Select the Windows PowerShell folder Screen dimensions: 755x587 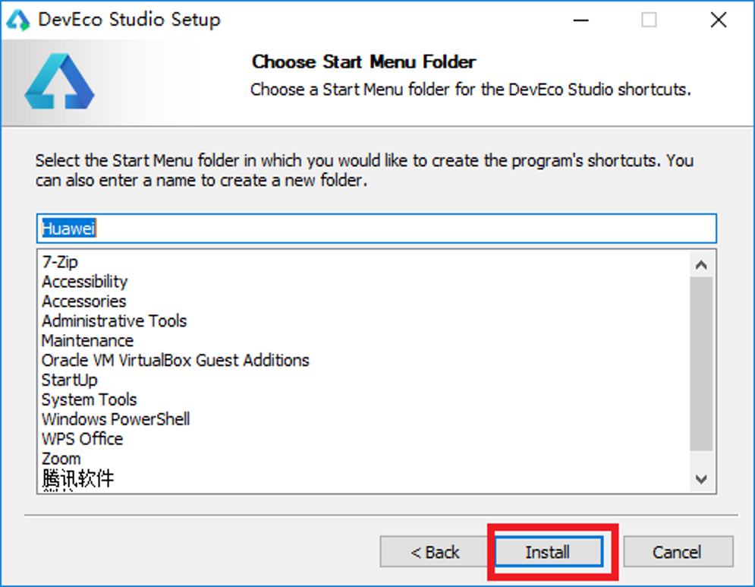point(115,419)
